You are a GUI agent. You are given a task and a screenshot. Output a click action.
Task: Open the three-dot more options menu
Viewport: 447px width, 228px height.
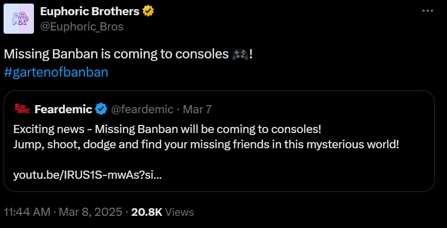(428, 11)
